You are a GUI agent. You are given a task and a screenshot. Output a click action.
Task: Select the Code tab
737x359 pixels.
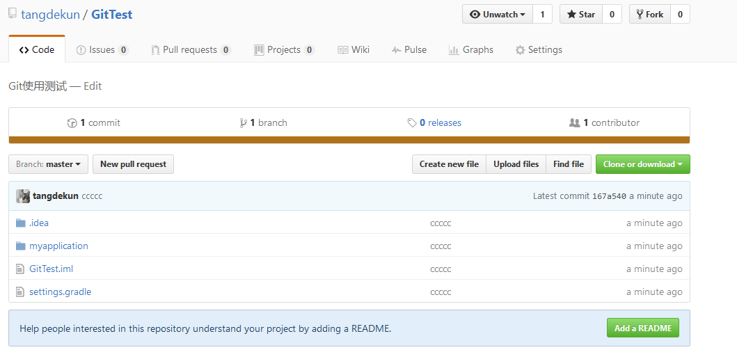(37, 49)
